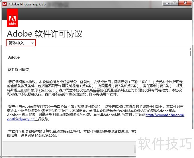This screenshot has height=158, width=194.
Task: Open the adobe.com thirdparty_cn link
Action: (x=165, y=115)
